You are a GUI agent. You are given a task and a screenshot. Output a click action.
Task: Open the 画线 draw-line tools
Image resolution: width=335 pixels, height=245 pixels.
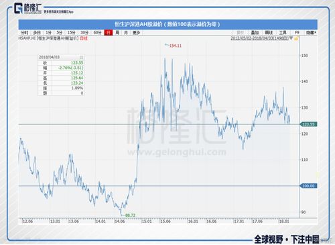[269, 33]
